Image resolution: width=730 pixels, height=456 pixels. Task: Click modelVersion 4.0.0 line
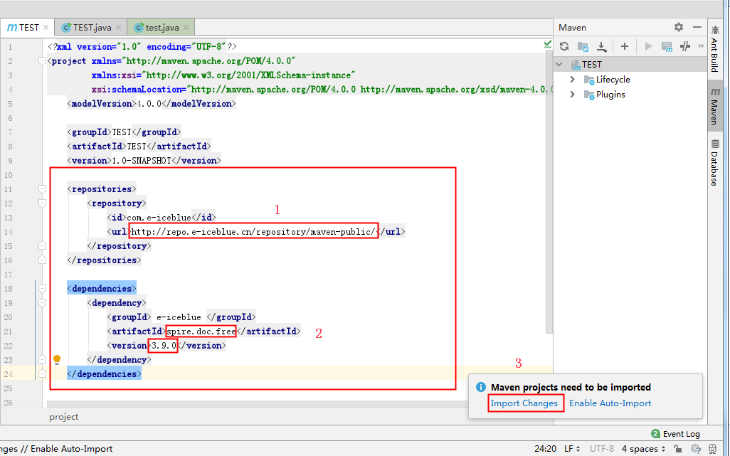(x=152, y=104)
